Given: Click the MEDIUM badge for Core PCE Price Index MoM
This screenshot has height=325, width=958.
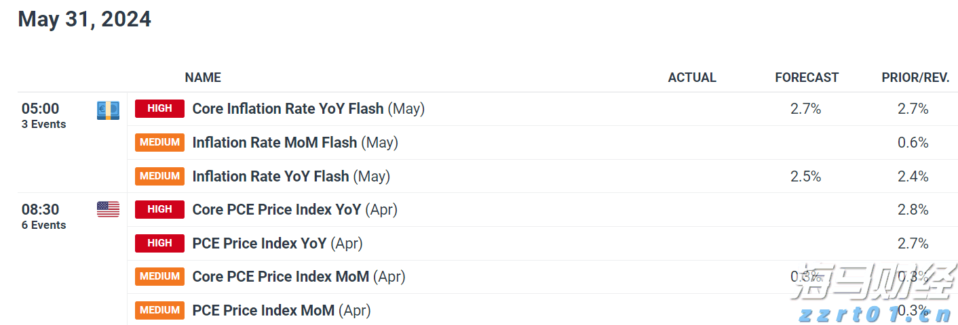Looking at the screenshot, I should click(x=159, y=276).
